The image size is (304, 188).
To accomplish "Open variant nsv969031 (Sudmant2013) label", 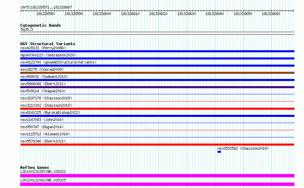I will [x=44, y=77].
